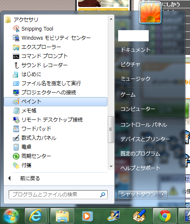Viewport: 190px width, 224px height.
Task: Open メモ帳 notepad icon
Action: (16, 111)
